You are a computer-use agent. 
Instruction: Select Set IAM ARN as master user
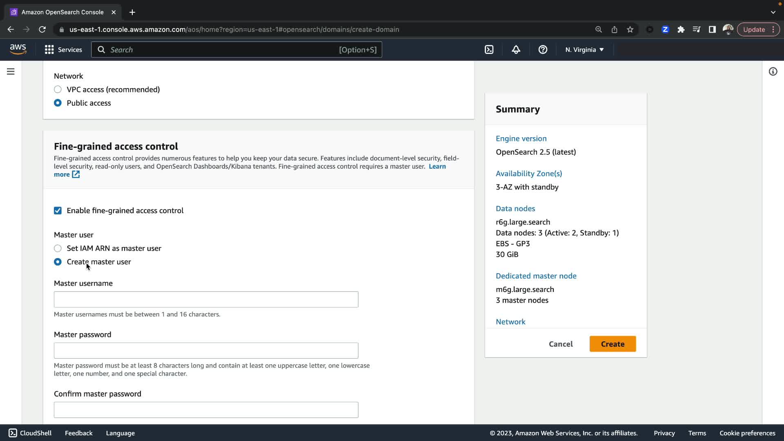[x=58, y=248]
